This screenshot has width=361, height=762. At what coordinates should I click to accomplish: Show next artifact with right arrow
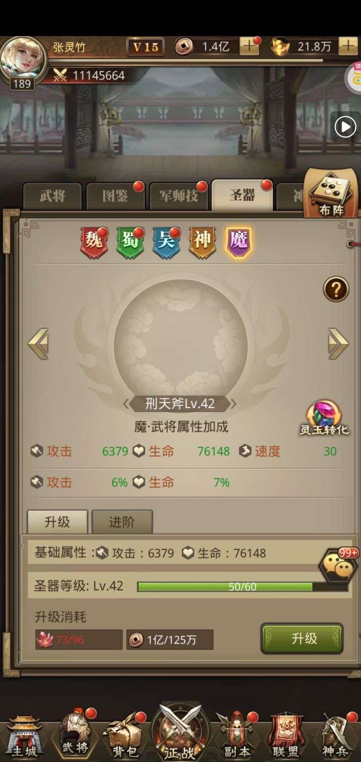338,343
